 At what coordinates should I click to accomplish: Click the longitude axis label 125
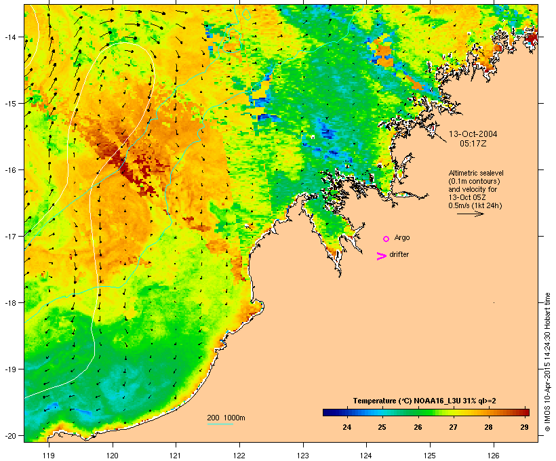tap(430, 456)
